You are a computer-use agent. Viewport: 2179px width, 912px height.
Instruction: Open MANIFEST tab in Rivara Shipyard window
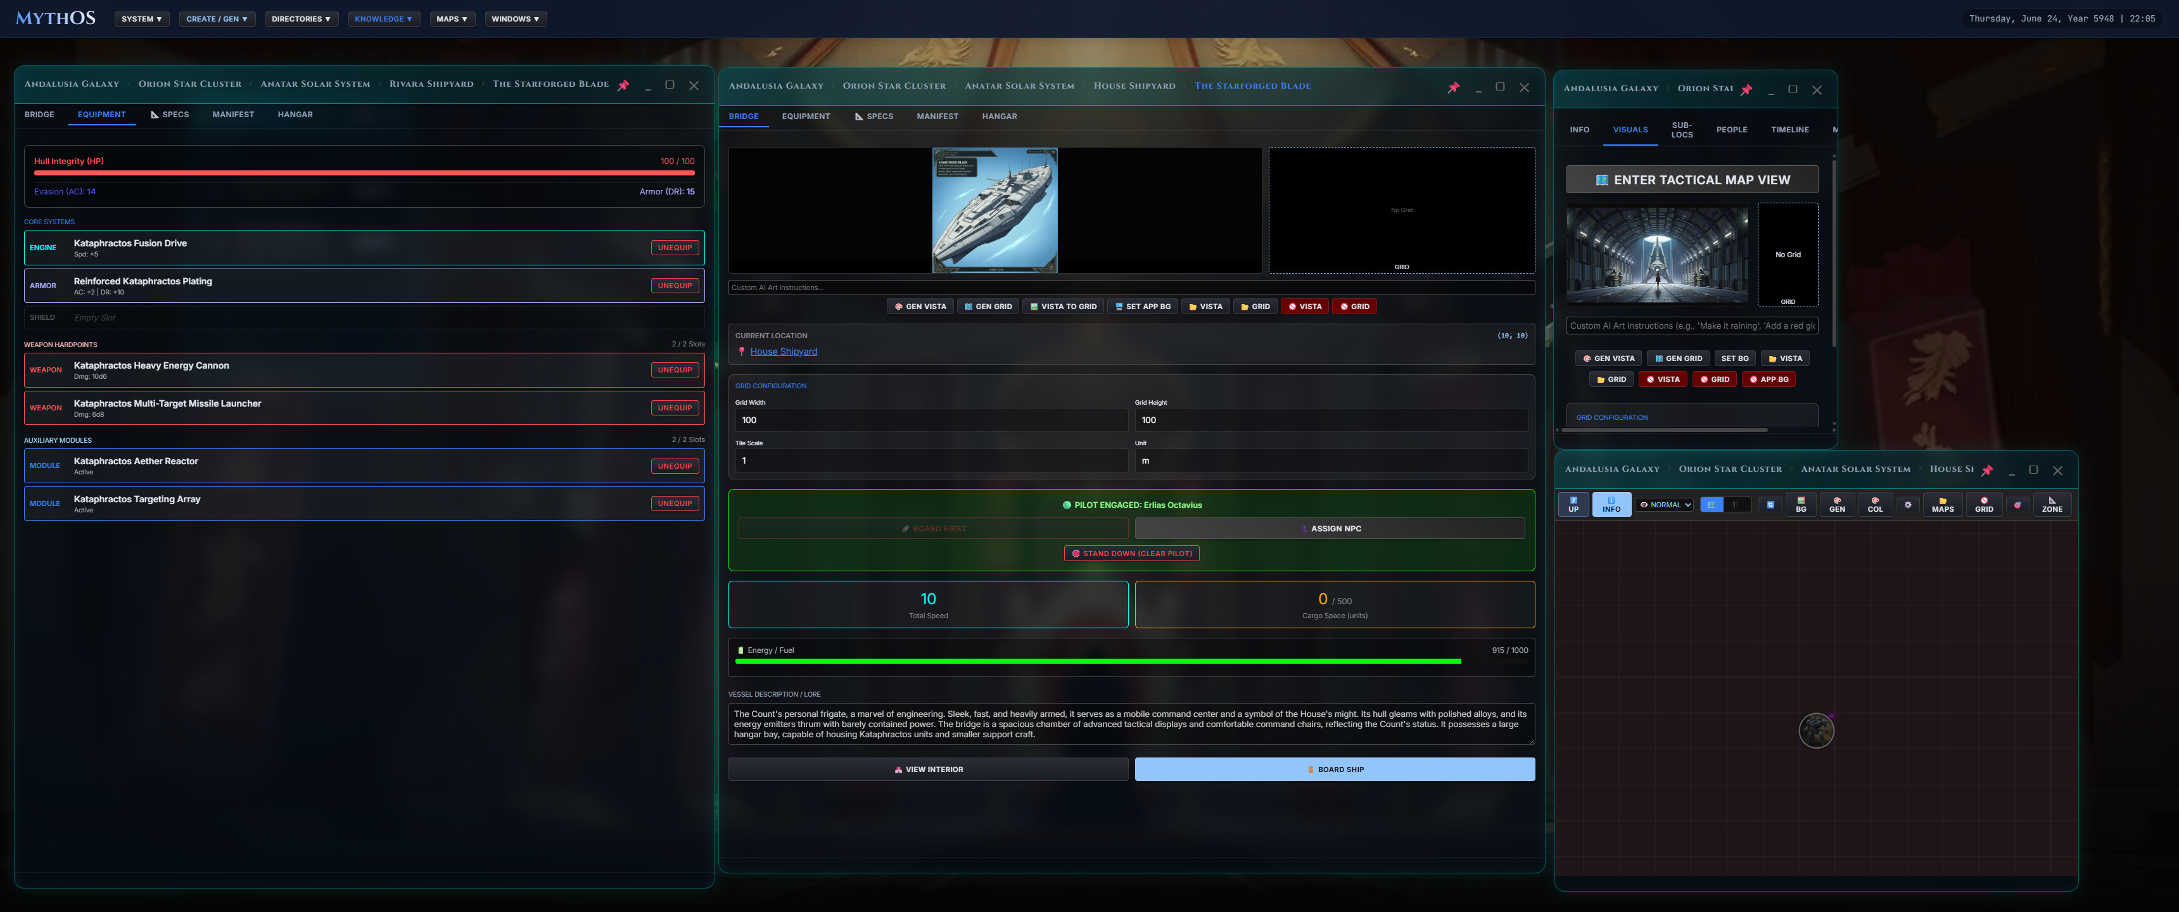pos(234,114)
